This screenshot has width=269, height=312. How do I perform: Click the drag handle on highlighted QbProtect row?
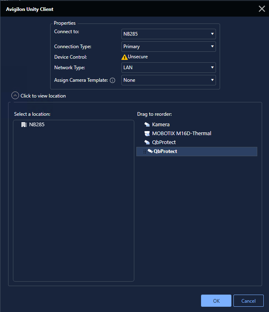coord(144,151)
